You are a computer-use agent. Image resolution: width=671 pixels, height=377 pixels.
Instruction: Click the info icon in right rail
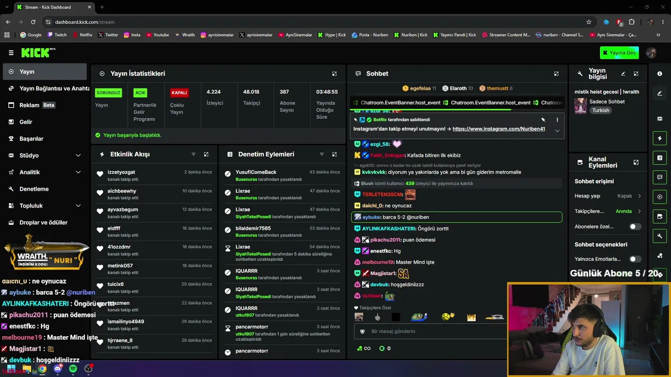pos(659,74)
